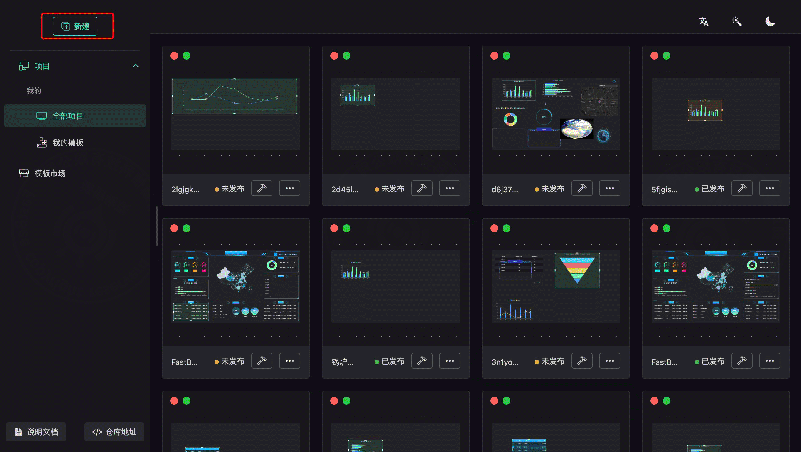Image resolution: width=801 pixels, height=452 pixels.
Task: Open the 5fjgis project thumbnail
Action: tap(716, 114)
